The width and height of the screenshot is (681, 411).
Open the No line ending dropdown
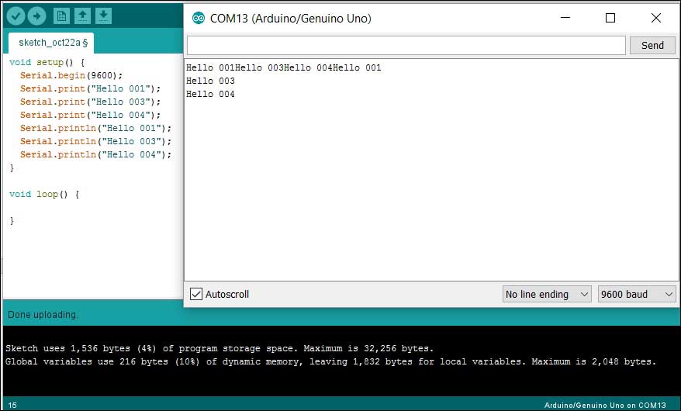546,294
